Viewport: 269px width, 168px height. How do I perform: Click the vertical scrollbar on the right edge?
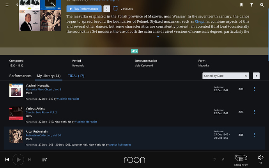(x=268, y=34)
